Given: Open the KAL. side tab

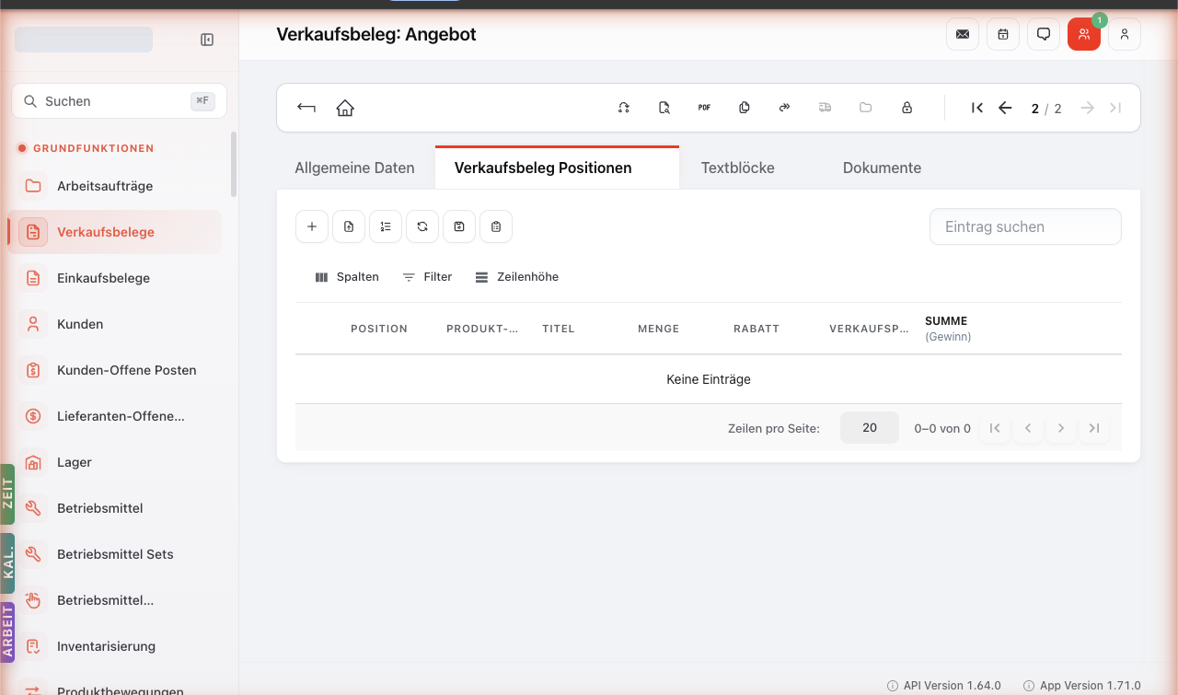Looking at the screenshot, I should (7, 563).
